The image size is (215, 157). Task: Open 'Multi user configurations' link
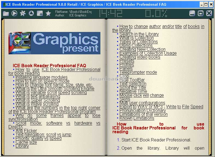142,103
